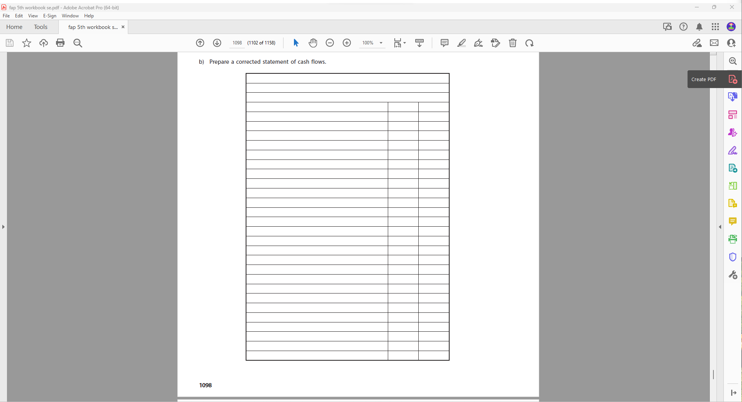The image size is (742, 402).
Task: Open the share screen icon in header
Action: [x=667, y=27]
